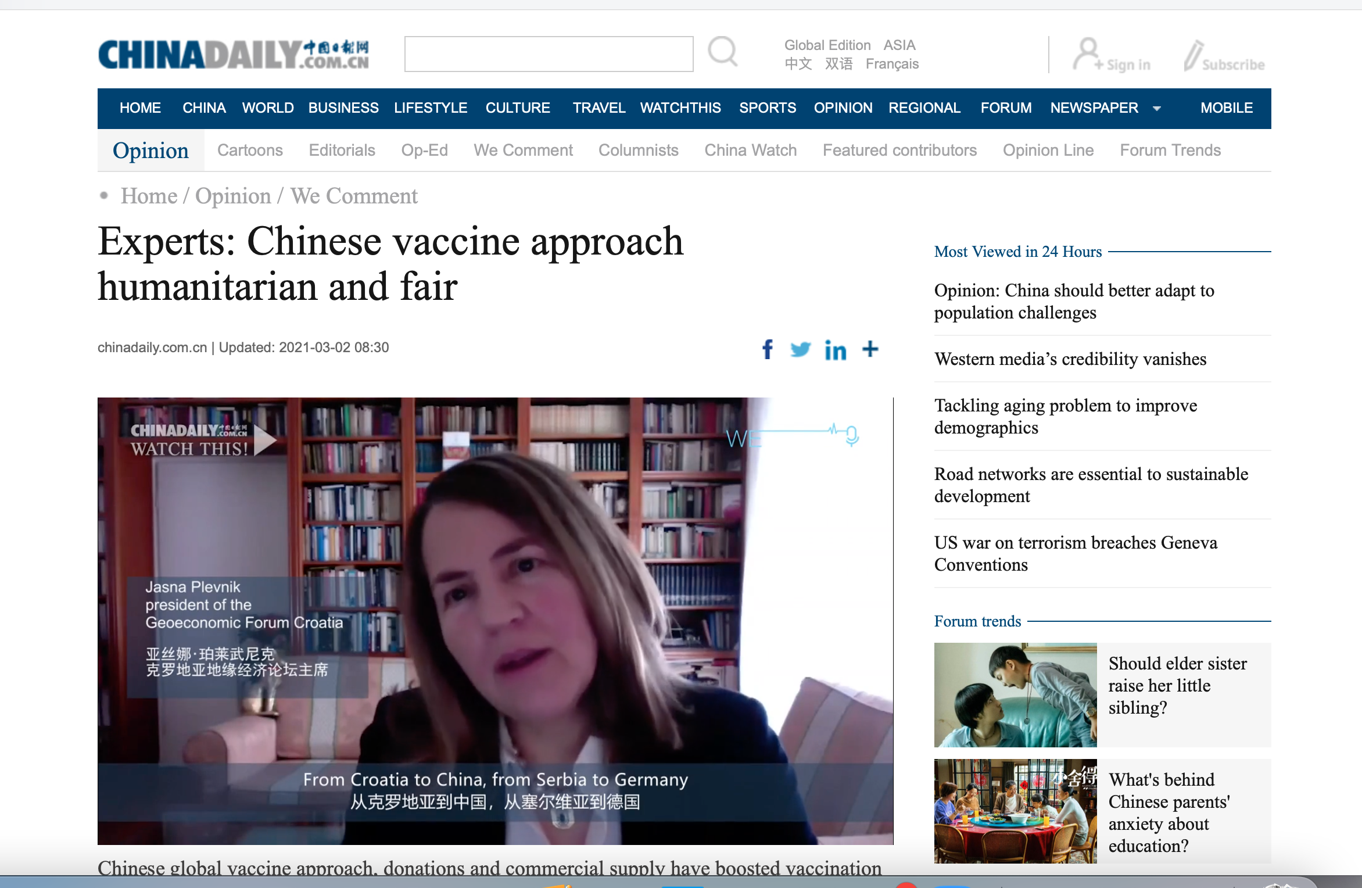Open SPORTS section

pyautogui.click(x=768, y=108)
